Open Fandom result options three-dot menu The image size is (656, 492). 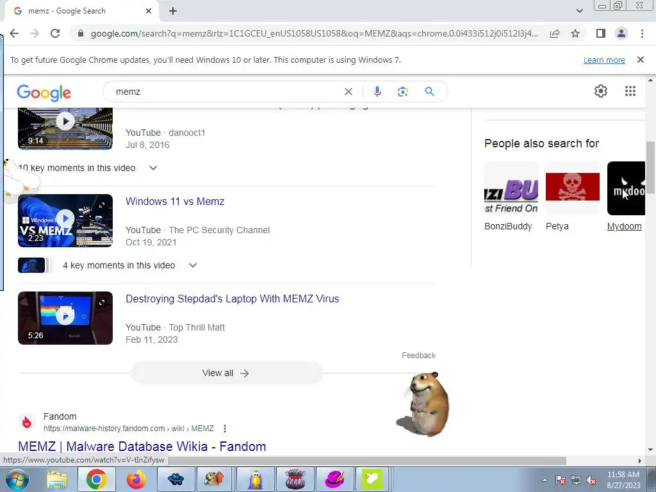(225, 429)
